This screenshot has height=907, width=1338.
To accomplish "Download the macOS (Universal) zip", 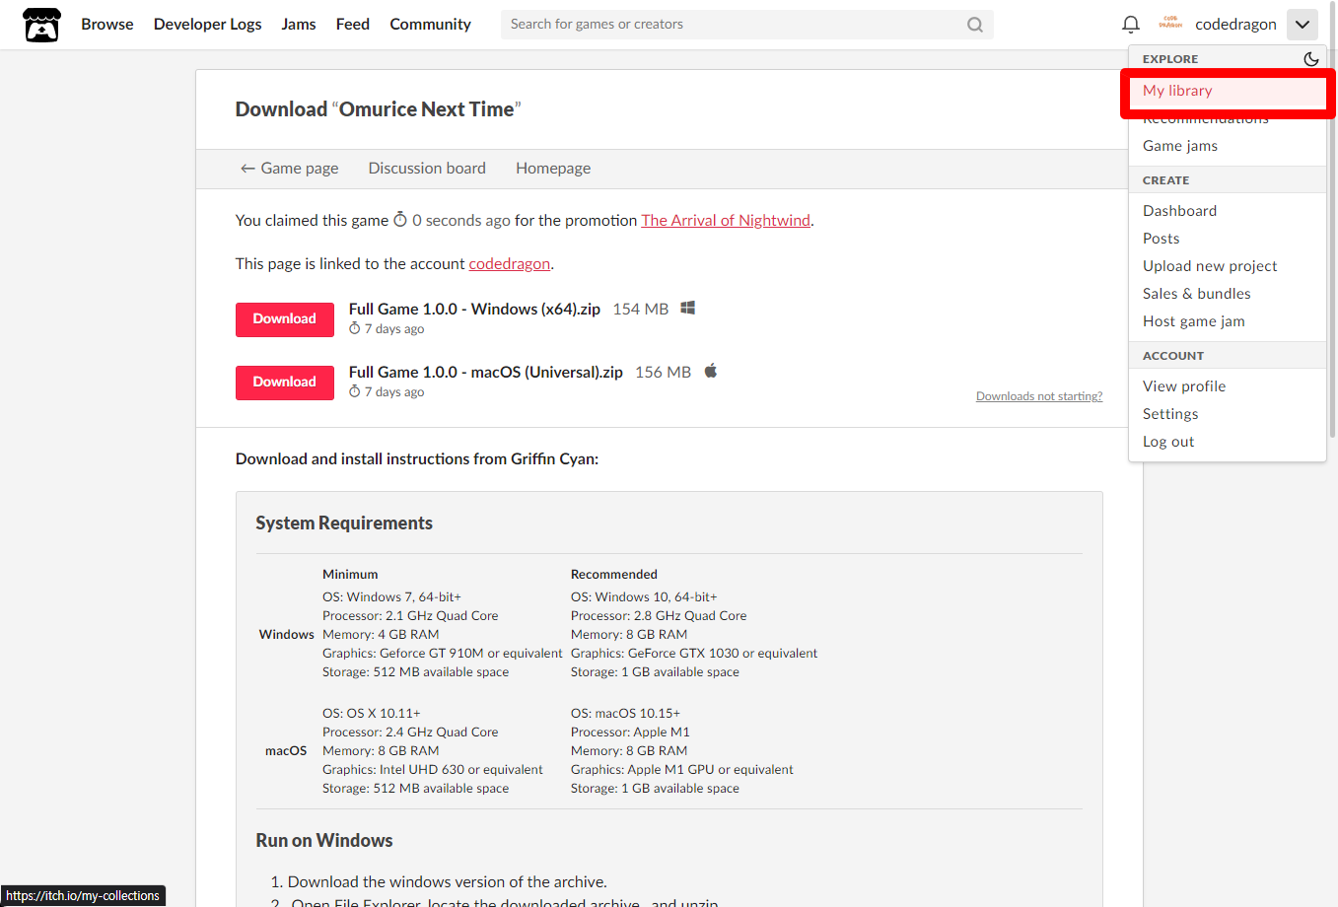I will click(x=284, y=383).
